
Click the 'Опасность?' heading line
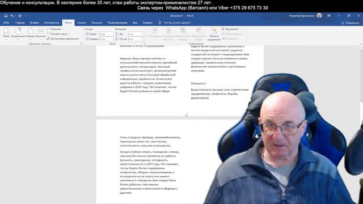[x=199, y=83]
